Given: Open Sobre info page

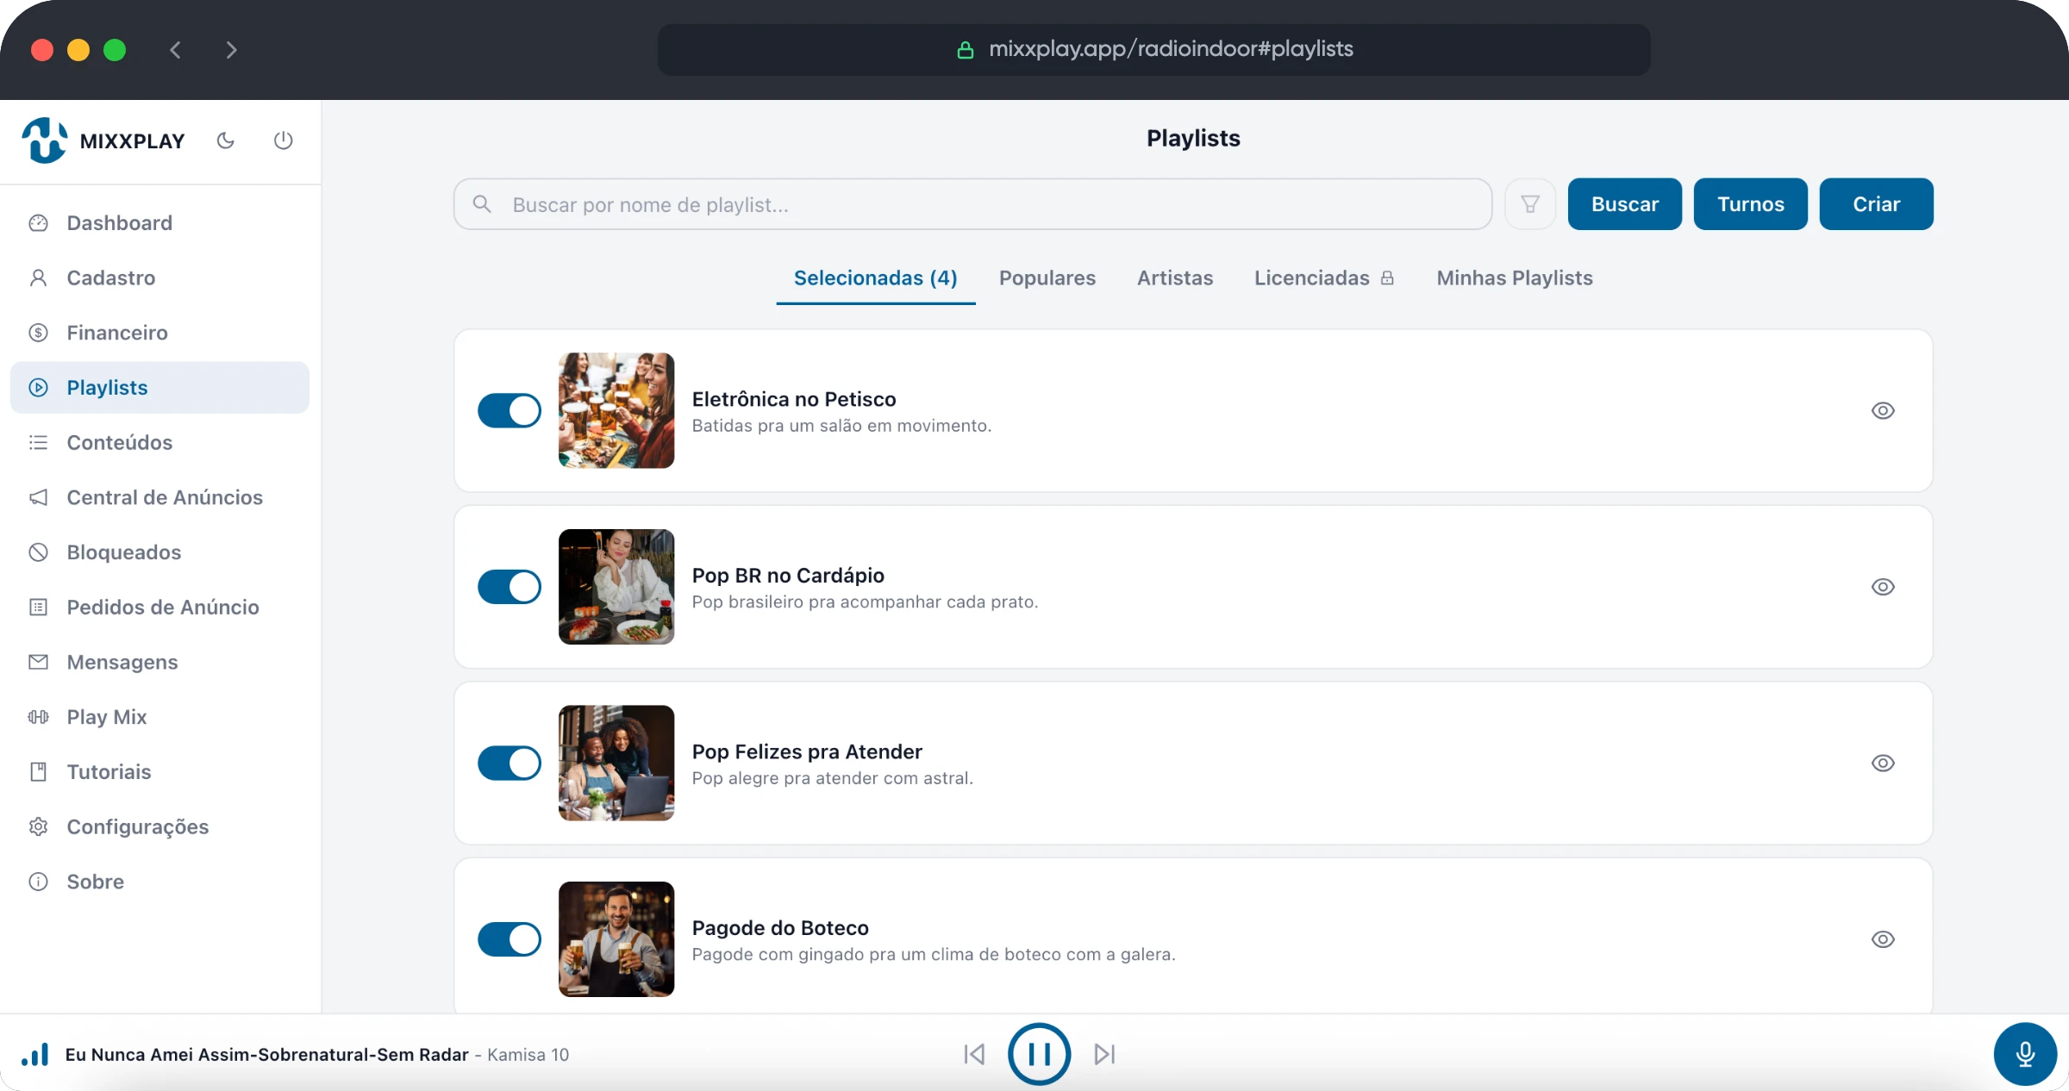Looking at the screenshot, I should (x=159, y=882).
